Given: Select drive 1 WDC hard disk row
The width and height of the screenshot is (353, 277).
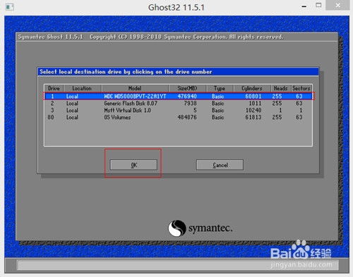Looking at the screenshot, I should (x=179, y=96).
